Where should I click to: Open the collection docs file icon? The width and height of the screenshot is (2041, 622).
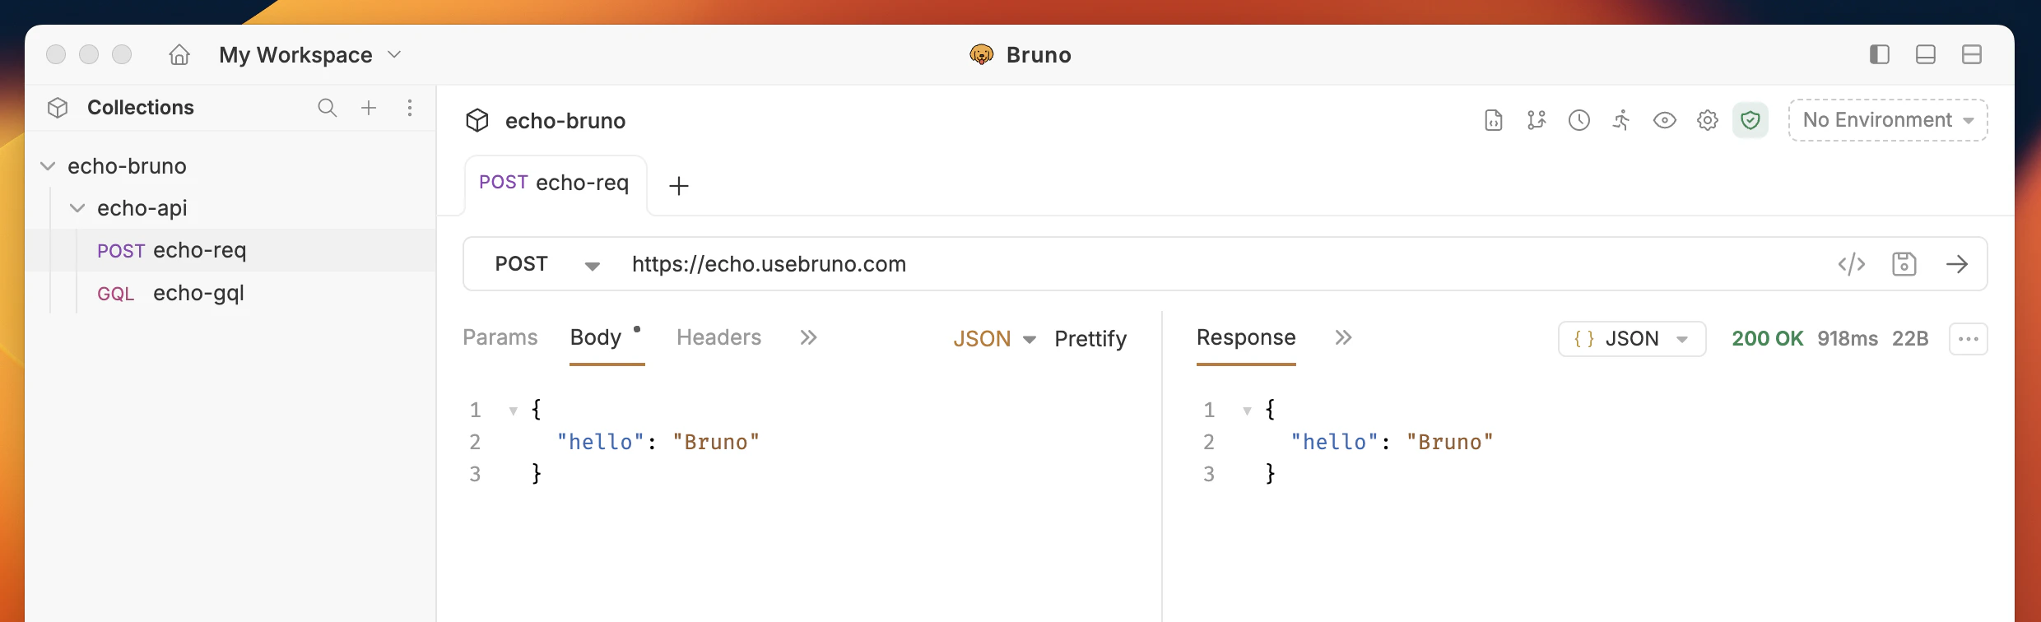(1494, 121)
